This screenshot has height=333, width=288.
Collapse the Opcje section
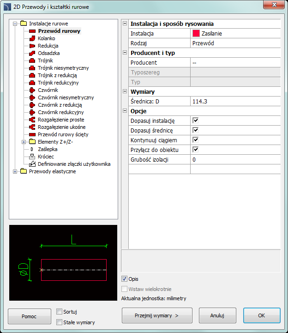pos(125,111)
